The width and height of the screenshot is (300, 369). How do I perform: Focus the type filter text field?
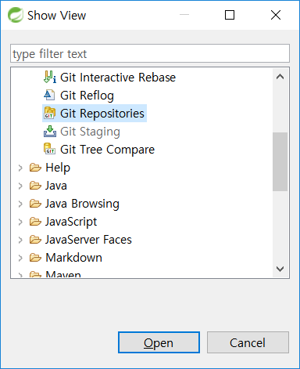150,53
